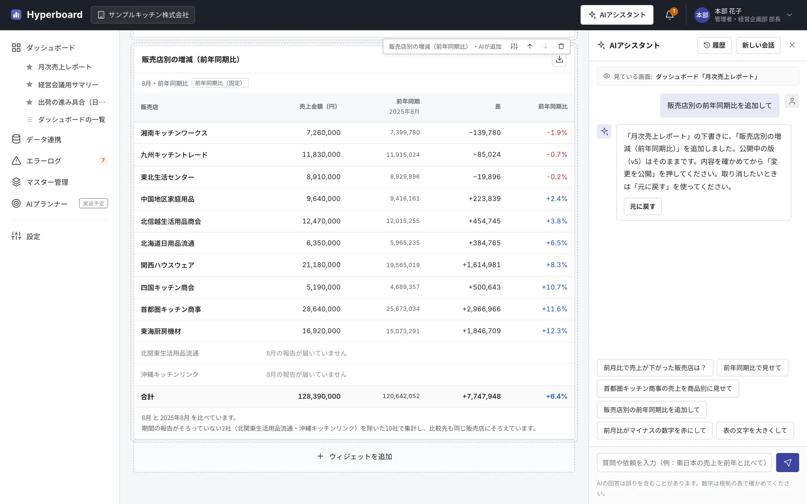Move the widget down with arrow
807x504 pixels.
(x=546, y=46)
